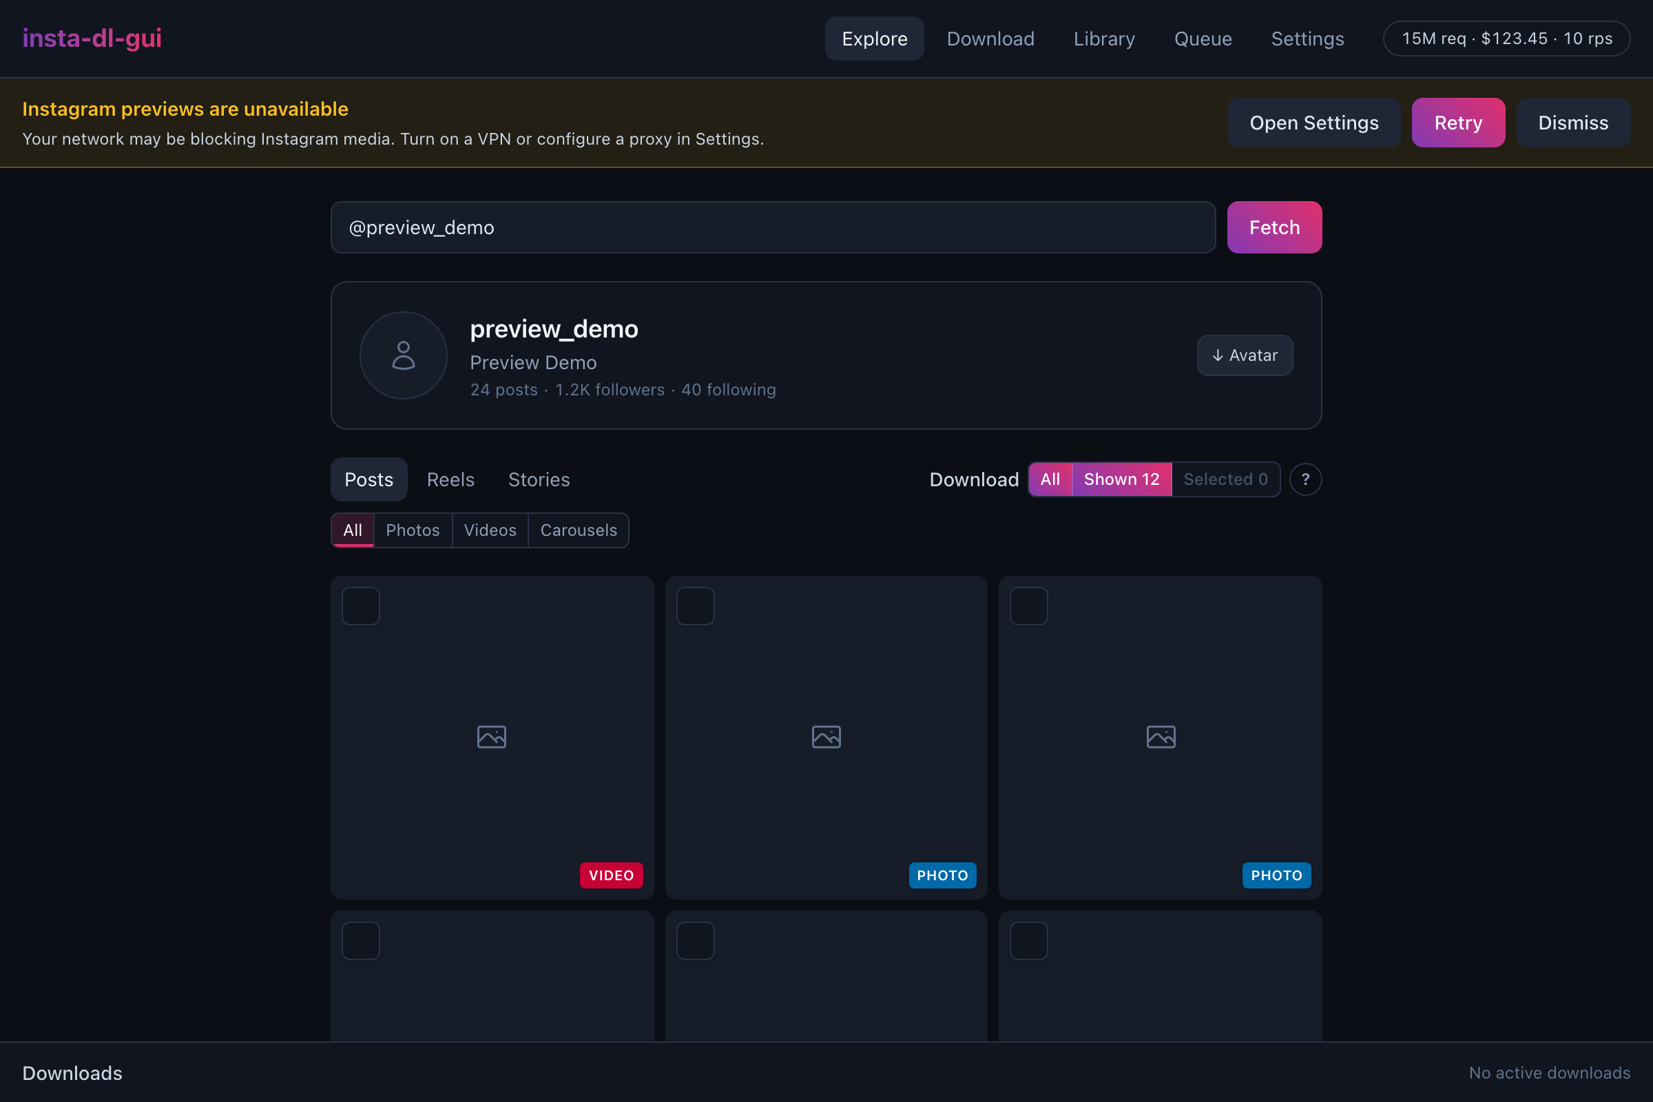
Task: Filter posts by Videos
Action: (490, 530)
